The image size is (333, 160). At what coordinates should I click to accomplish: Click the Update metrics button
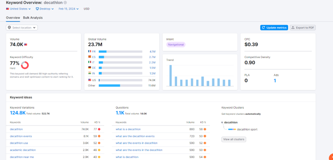(x=274, y=28)
